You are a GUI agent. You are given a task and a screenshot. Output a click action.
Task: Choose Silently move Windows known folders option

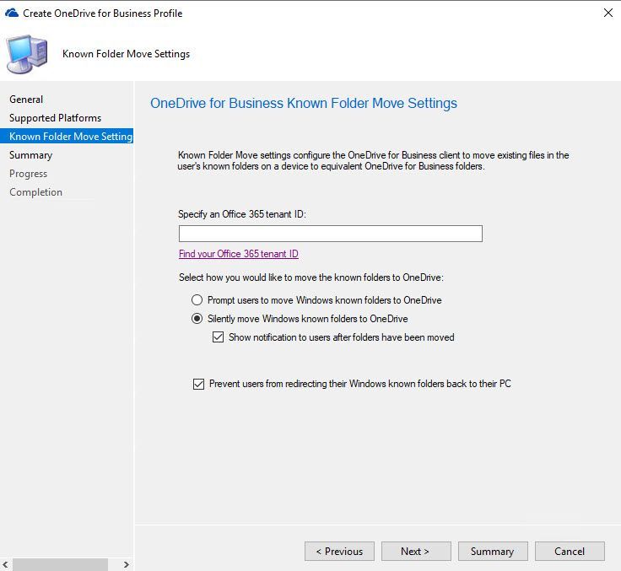click(x=197, y=319)
